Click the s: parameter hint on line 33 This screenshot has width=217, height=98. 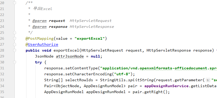tap(208, 80)
